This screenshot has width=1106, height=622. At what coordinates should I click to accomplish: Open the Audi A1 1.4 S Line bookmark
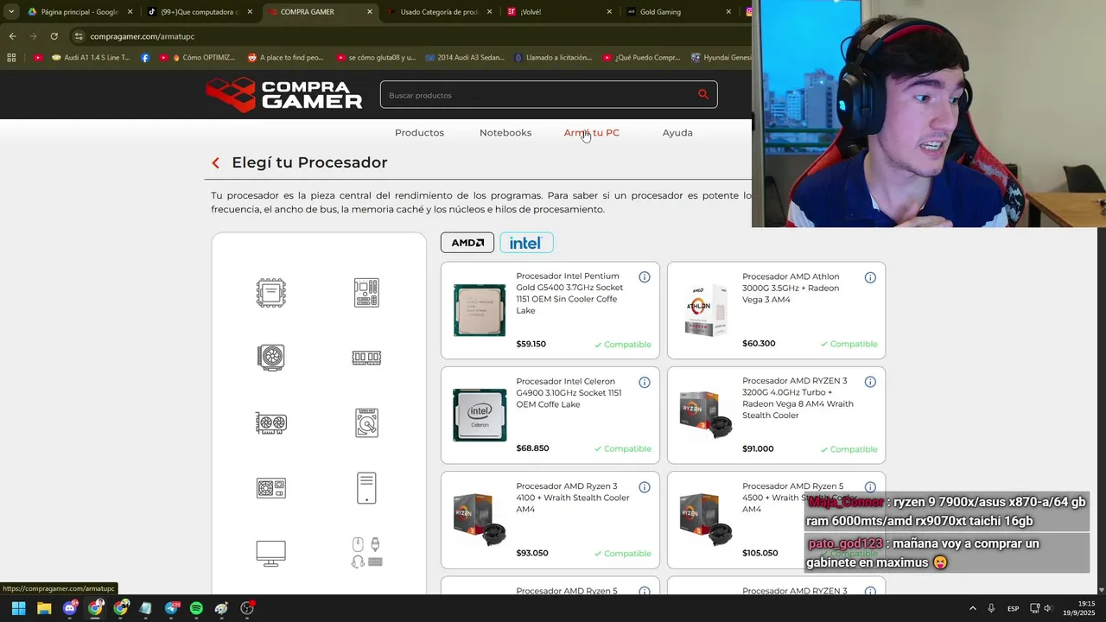[91, 58]
